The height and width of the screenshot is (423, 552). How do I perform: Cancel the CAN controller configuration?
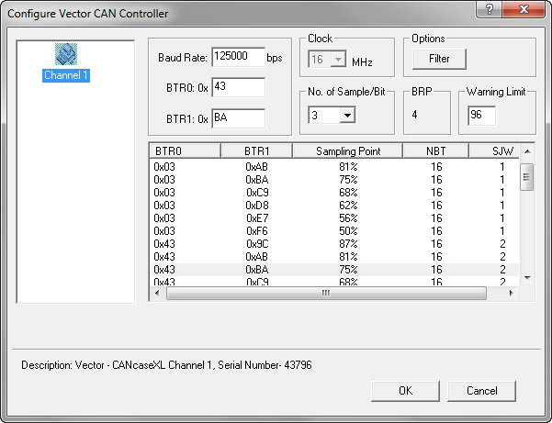click(481, 391)
